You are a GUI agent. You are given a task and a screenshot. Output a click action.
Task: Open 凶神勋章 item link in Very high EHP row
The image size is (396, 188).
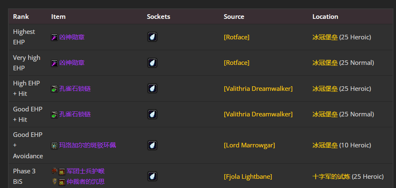[x=72, y=63]
